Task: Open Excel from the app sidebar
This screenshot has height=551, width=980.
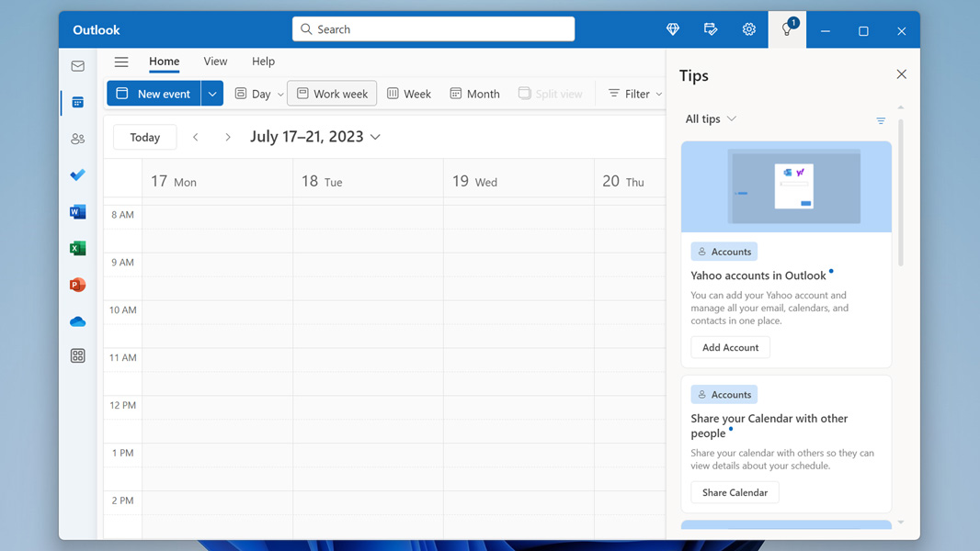Action: click(77, 248)
